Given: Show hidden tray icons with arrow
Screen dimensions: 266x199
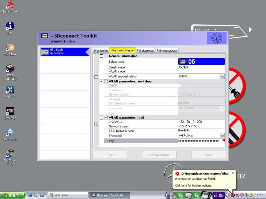Looking at the screenshot, I should click(228, 195).
